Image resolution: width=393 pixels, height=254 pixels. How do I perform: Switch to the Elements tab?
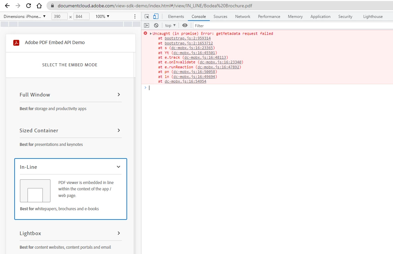coord(176,17)
